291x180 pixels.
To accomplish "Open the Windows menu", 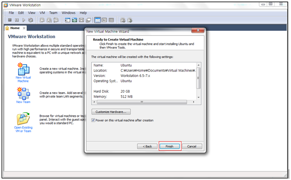I will click(68, 13).
